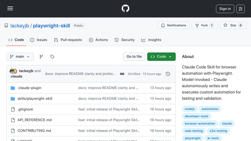Screen dimensions: 251x141
Task: Select the web-testing topic tag
Action: click(x=194, y=131)
